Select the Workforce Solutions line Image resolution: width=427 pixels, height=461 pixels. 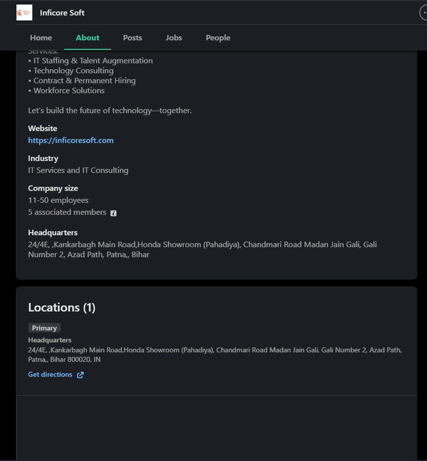point(66,90)
